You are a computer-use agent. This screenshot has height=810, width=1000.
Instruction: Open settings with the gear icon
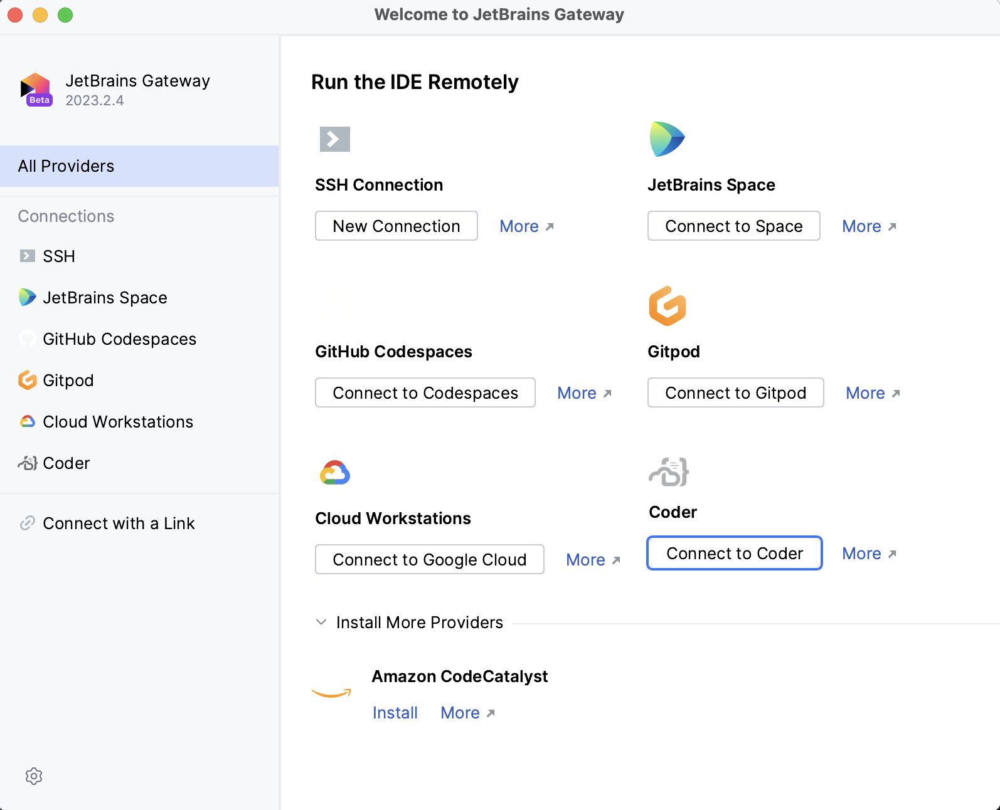coord(34,776)
